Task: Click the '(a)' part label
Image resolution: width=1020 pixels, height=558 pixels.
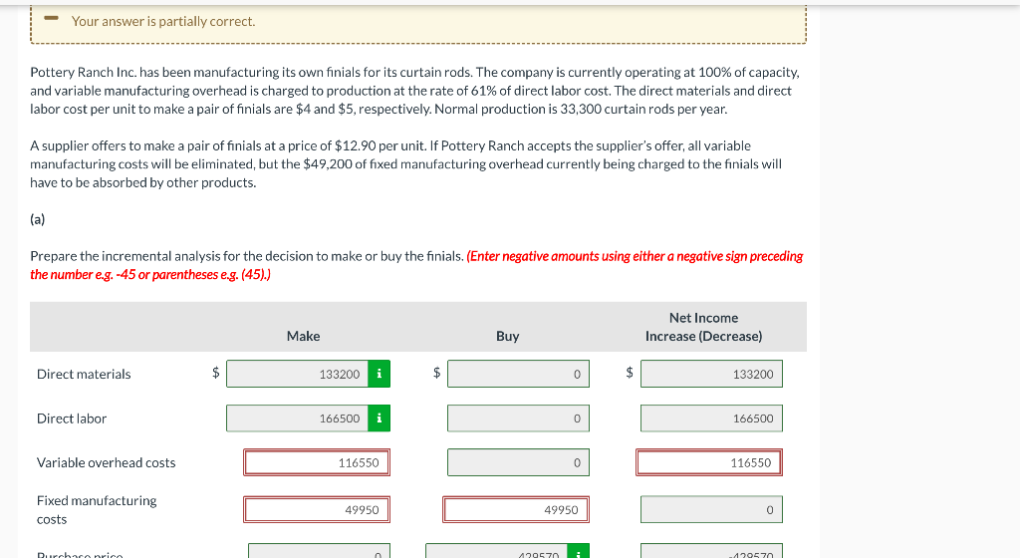Action: (x=38, y=219)
